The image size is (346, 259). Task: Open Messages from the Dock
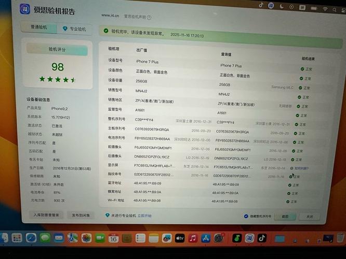tap(45, 238)
